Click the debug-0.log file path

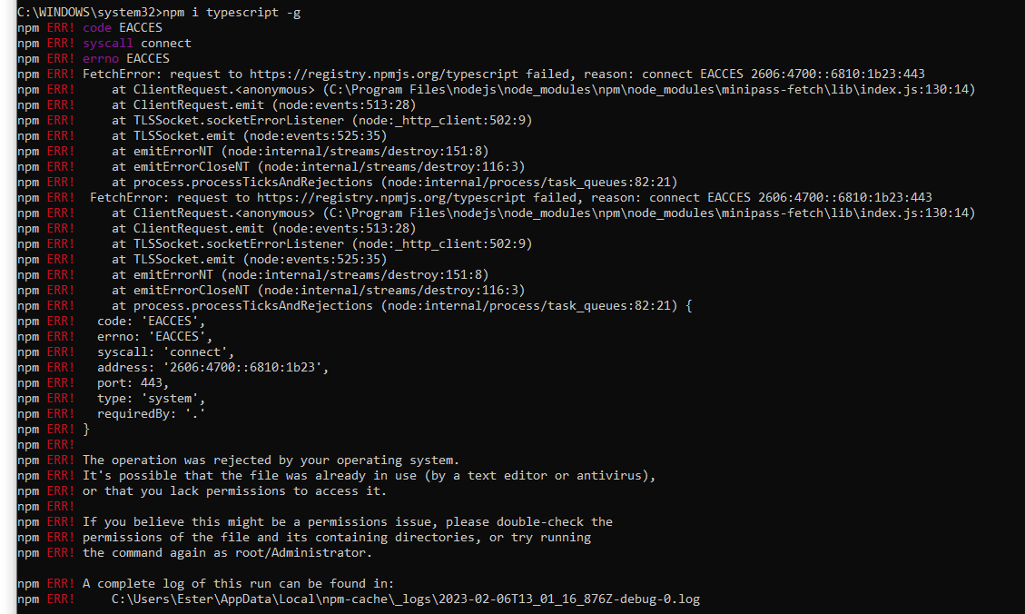(406, 599)
